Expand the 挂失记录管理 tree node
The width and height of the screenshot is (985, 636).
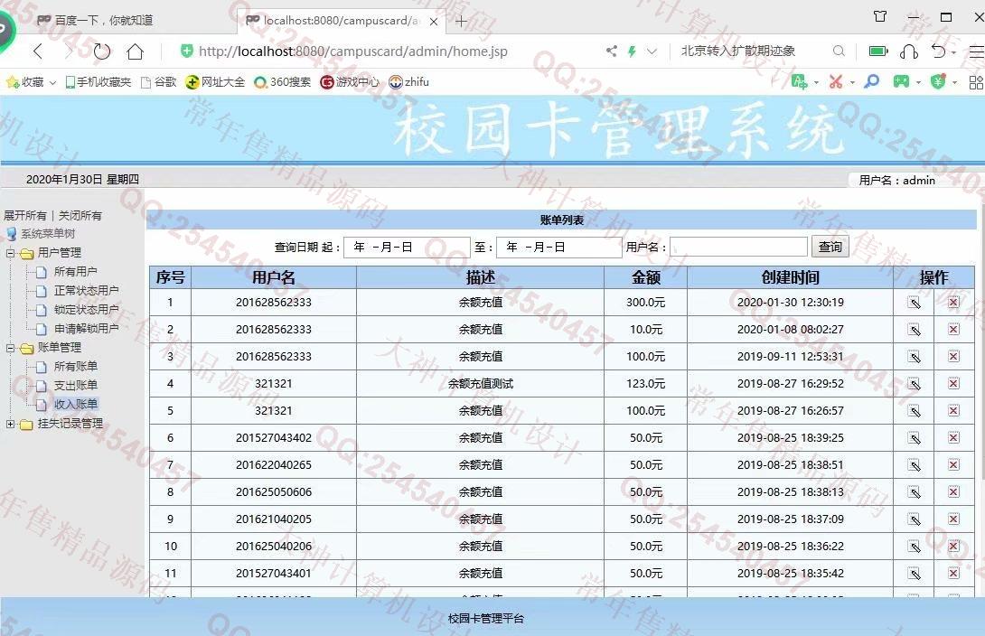point(11,424)
